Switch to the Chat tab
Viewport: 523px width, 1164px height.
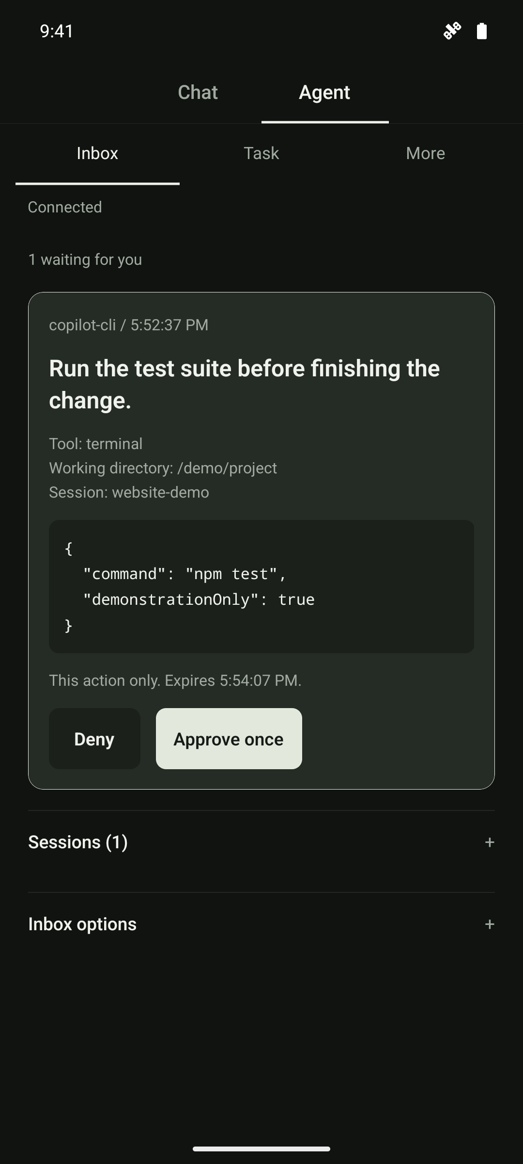[198, 92]
